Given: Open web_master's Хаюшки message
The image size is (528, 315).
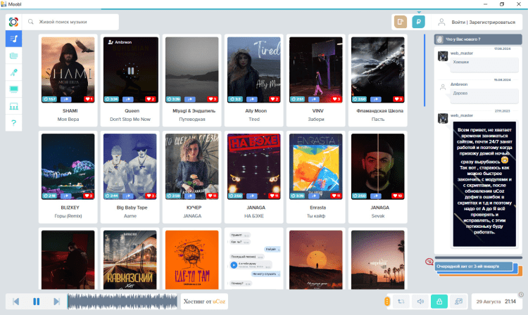Looking at the screenshot, I should tap(484, 65).
